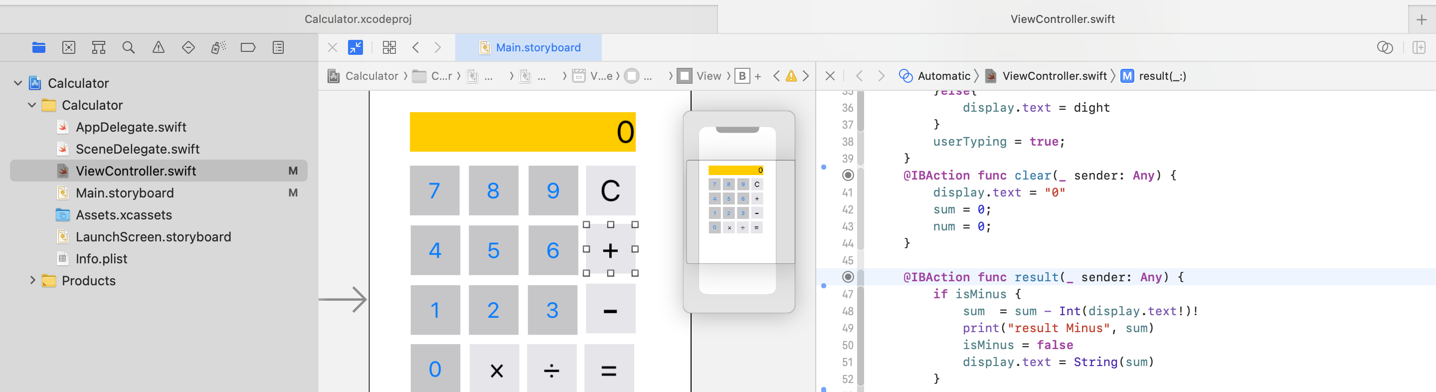Open the Issue navigator warning icon
This screenshot has height=392, width=1436.
point(159,47)
